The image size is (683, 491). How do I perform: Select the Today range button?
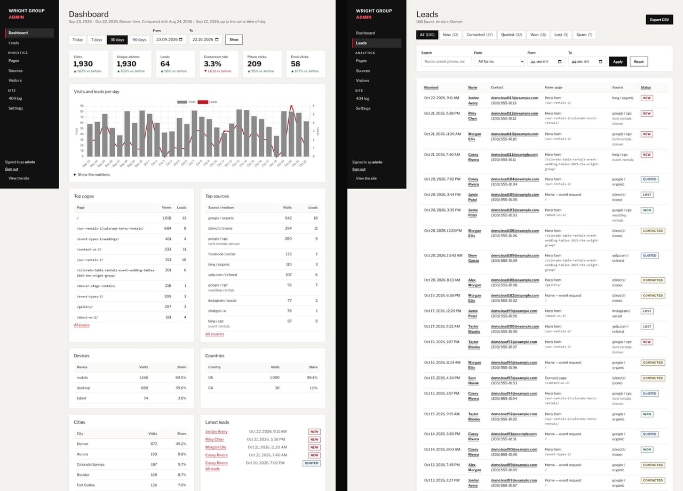click(x=78, y=39)
